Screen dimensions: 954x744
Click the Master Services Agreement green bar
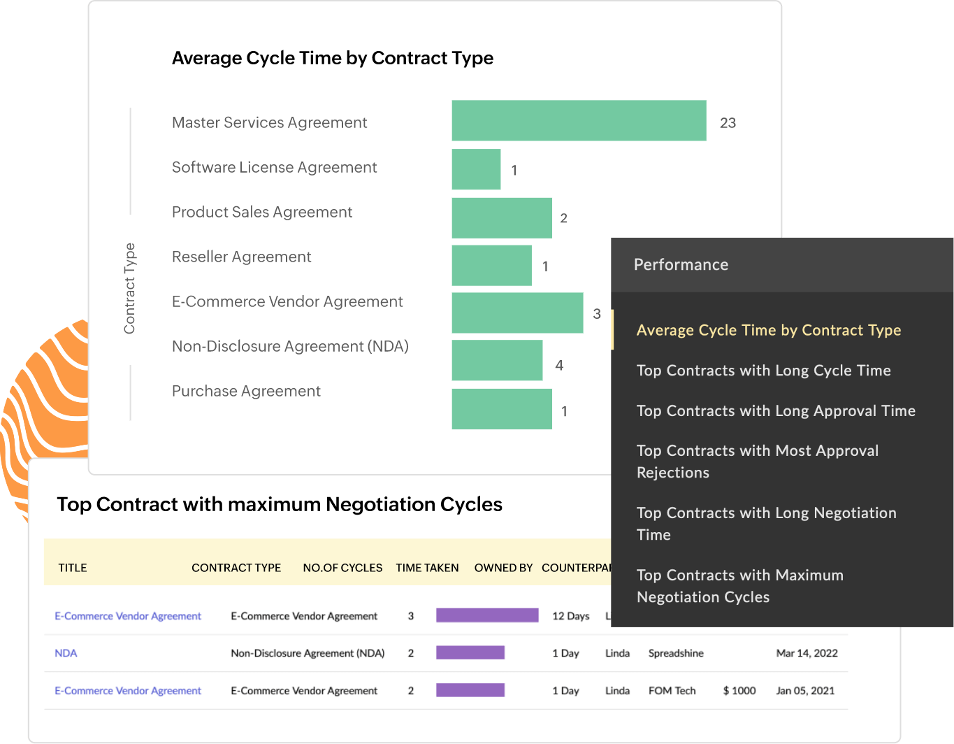coord(579,121)
